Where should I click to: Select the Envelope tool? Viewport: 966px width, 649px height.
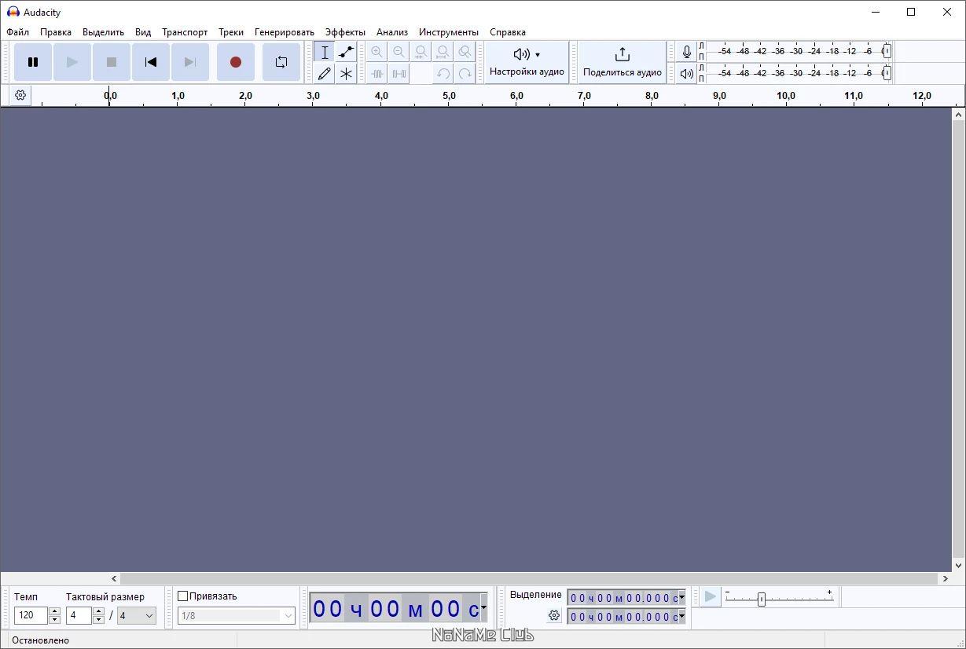(x=346, y=52)
